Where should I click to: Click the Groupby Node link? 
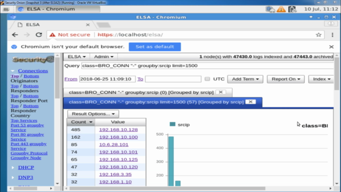point(26,158)
